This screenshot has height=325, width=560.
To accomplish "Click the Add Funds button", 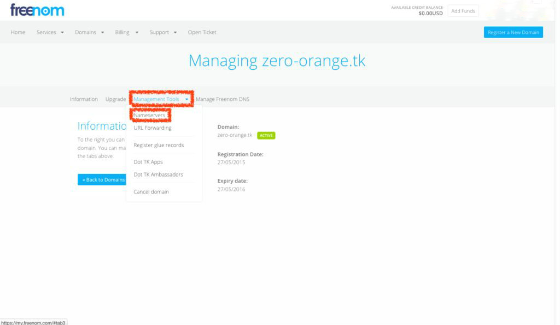I will point(463,11).
